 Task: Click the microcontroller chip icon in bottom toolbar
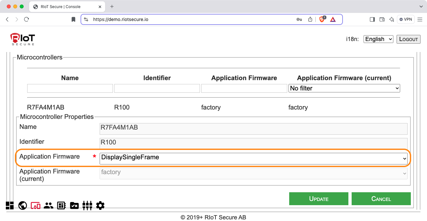point(61,205)
